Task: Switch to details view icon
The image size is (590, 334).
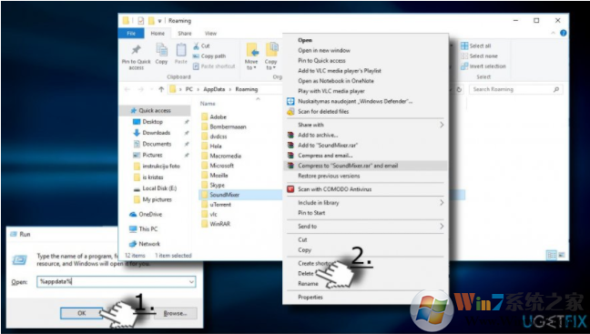Action: [551, 256]
